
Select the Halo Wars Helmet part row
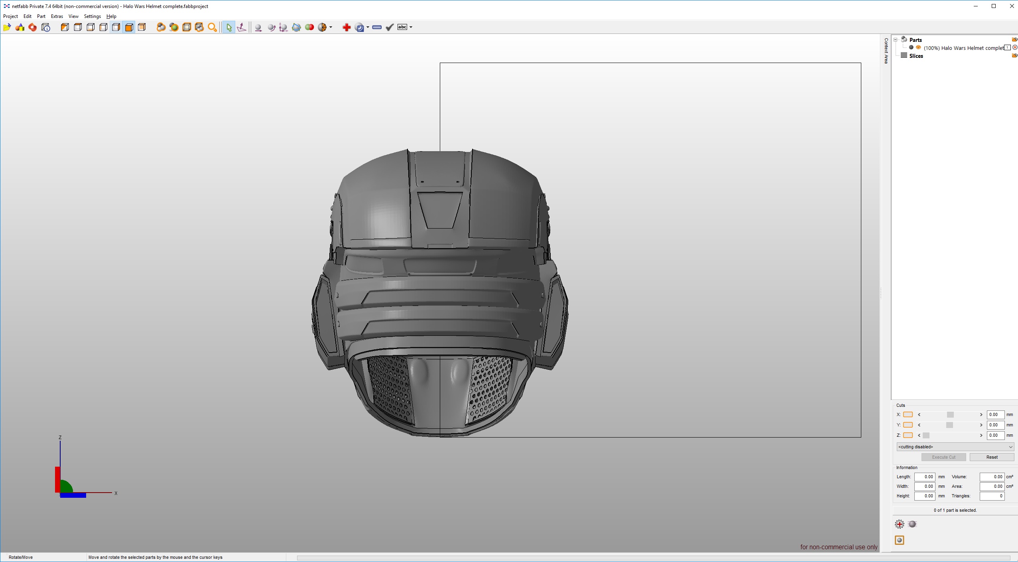pos(963,48)
